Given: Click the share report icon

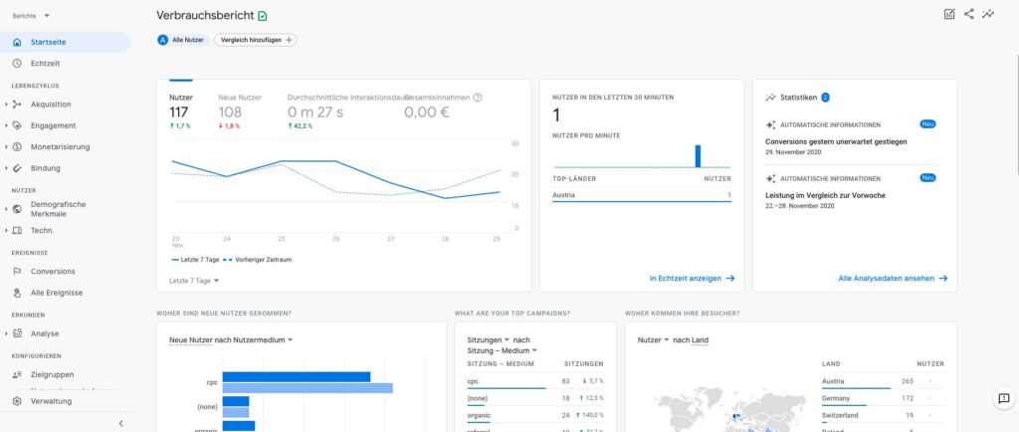Looking at the screenshot, I should pyautogui.click(x=969, y=14).
